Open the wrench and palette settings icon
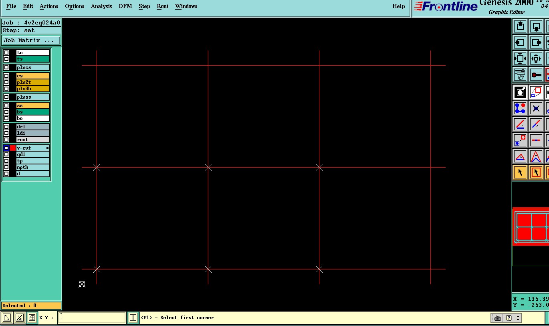The image size is (549, 326). pyautogui.click(x=520, y=75)
